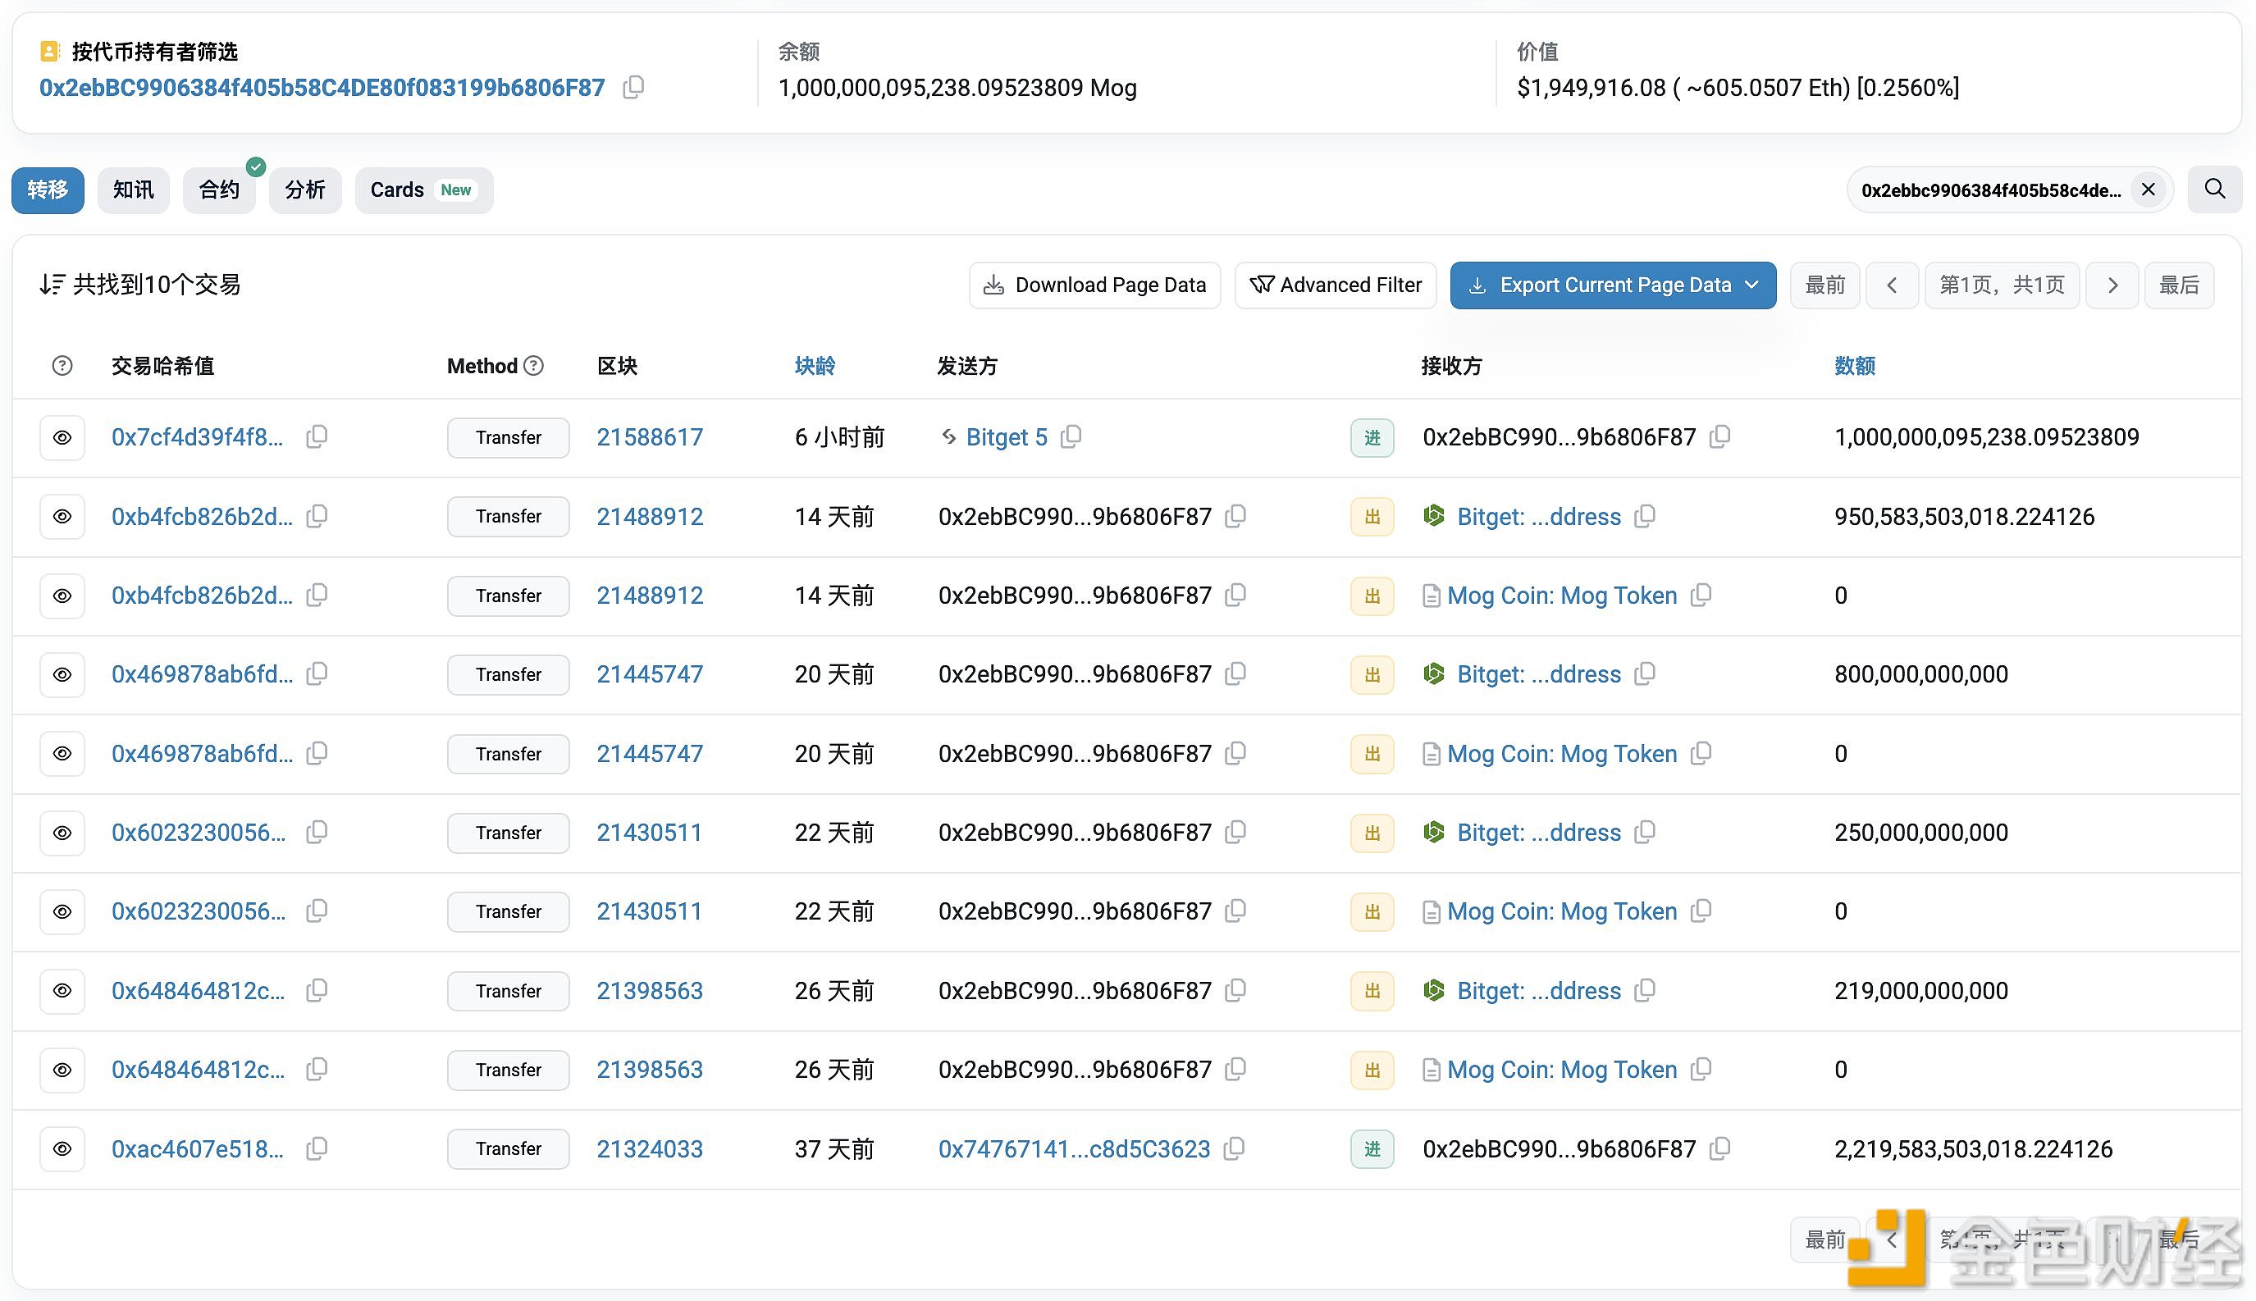Go to the next page with the right chevron

pos(2112,285)
